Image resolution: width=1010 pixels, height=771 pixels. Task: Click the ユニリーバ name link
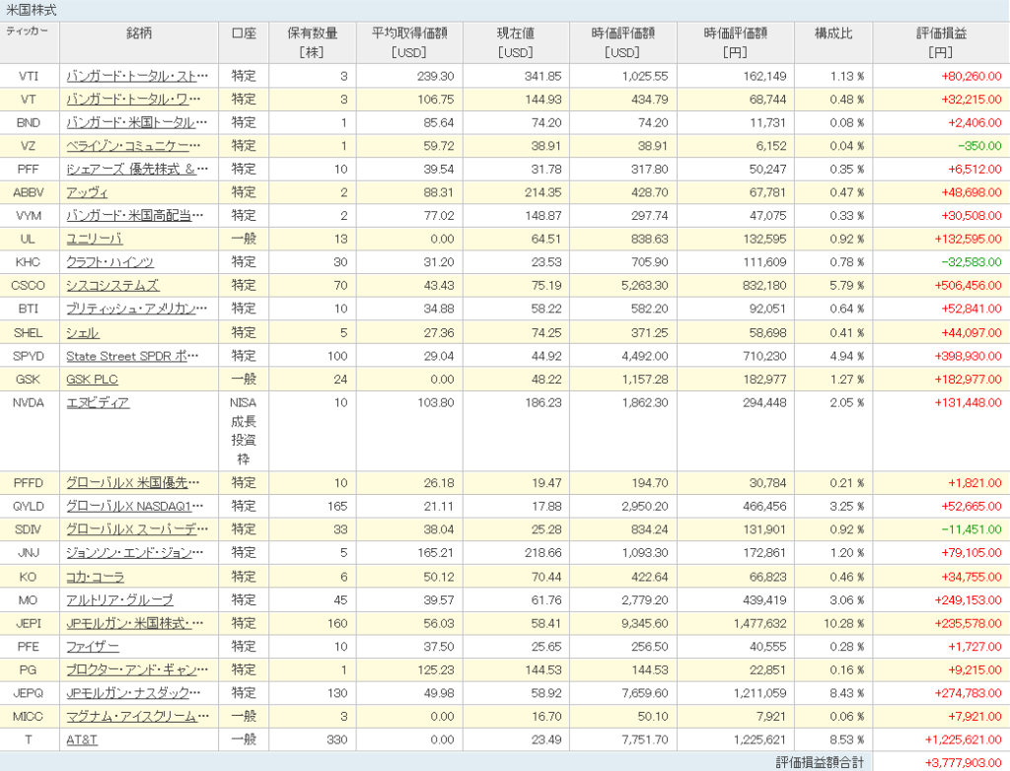[94, 239]
